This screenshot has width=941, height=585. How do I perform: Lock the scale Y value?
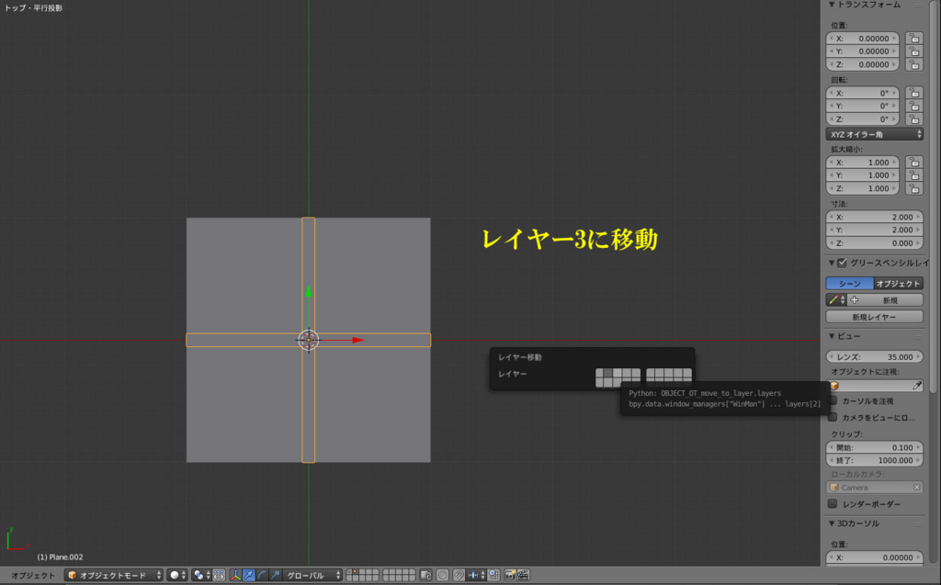coord(914,175)
